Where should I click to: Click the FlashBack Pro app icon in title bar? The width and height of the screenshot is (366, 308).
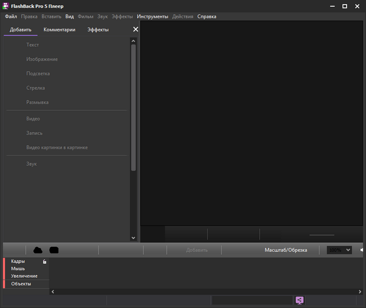[x=6, y=6]
